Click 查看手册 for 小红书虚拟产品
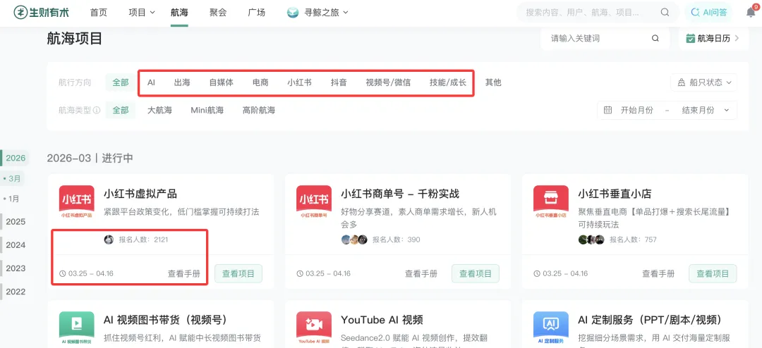The height and width of the screenshot is (348, 762). [184, 274]
